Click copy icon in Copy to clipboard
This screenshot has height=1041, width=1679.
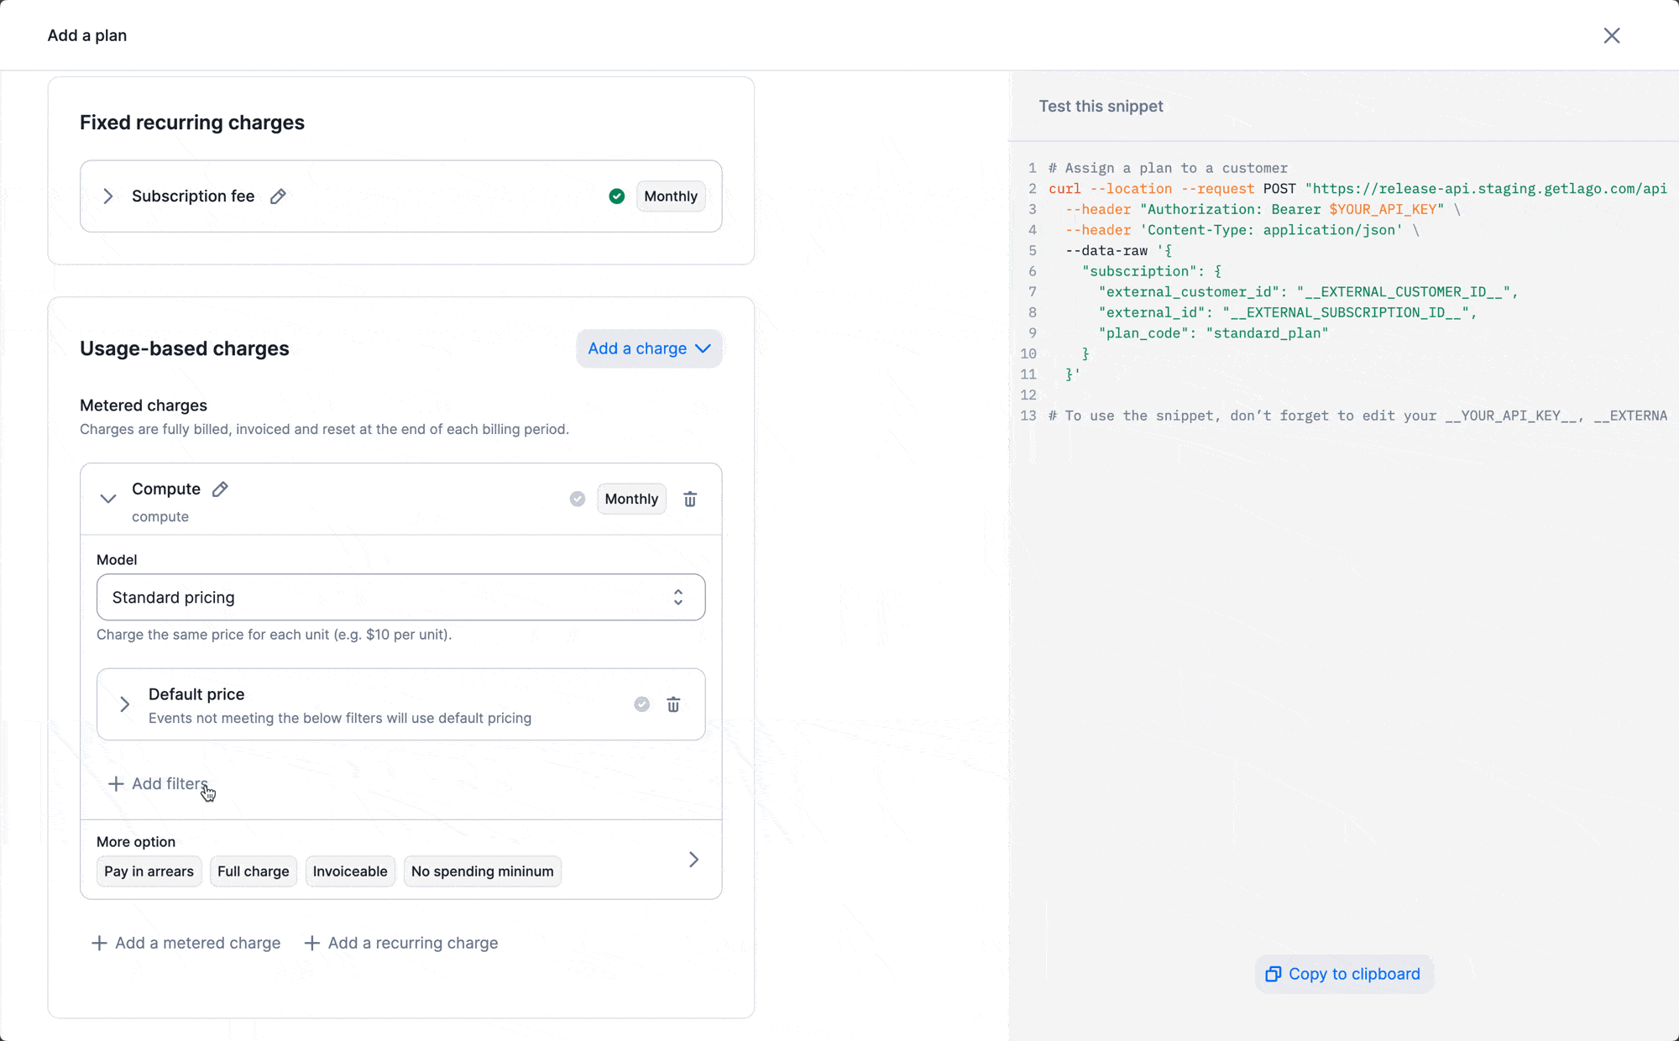(1274, 974)
